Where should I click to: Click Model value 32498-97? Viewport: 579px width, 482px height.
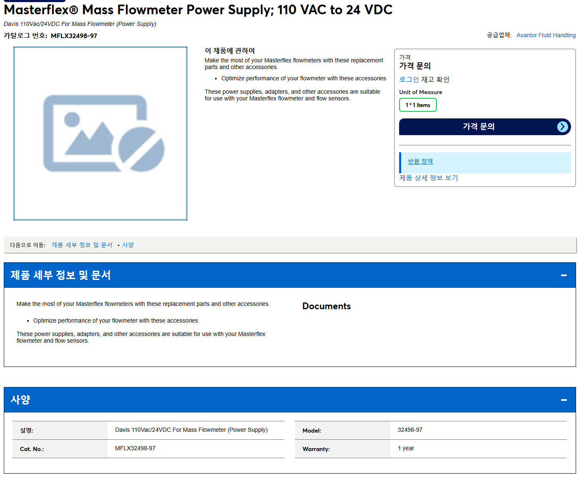pyautogui.click(x=410, y=430)
